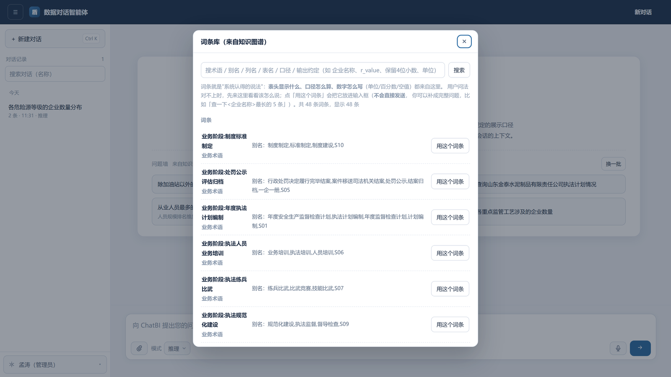Click 新对话 in the top bar

[x=643, y=12]
